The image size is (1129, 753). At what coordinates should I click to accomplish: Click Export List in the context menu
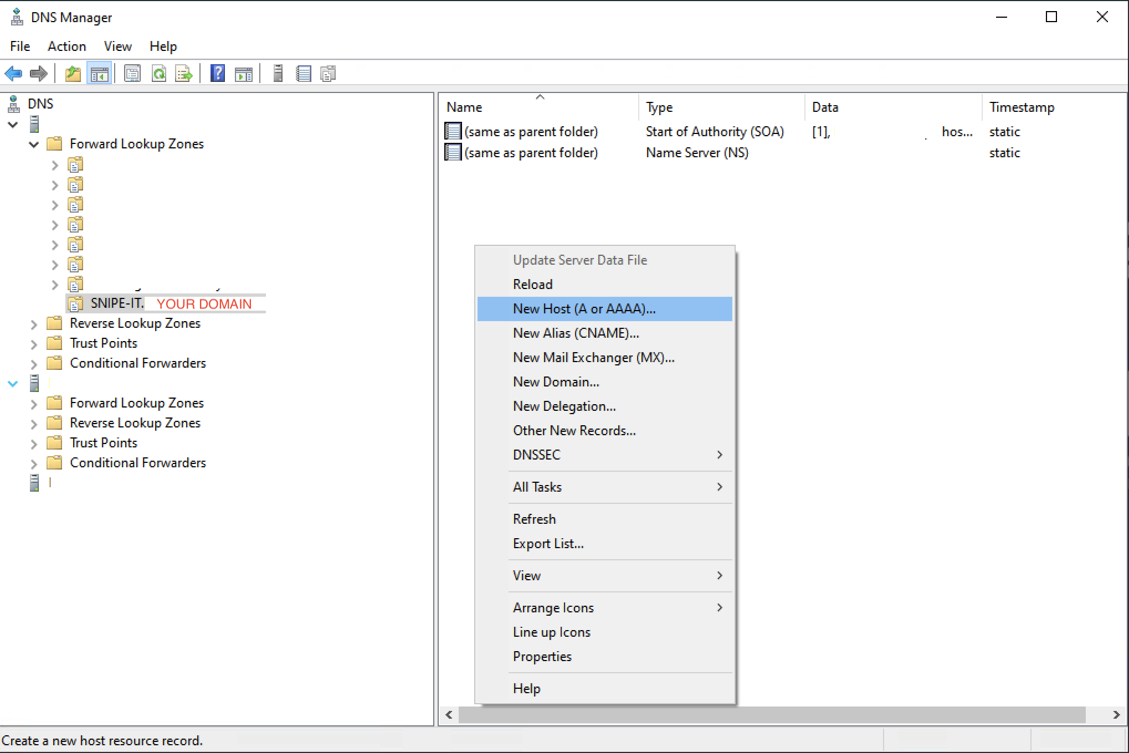tap(605, 544)
